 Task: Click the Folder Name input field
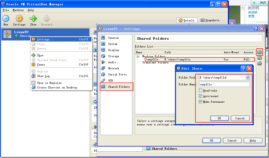coord(224,84)
